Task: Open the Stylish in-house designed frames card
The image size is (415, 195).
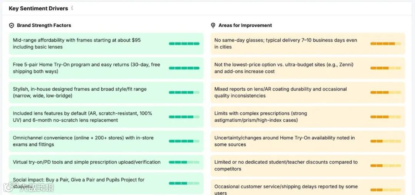Action: tap(88, 93)
